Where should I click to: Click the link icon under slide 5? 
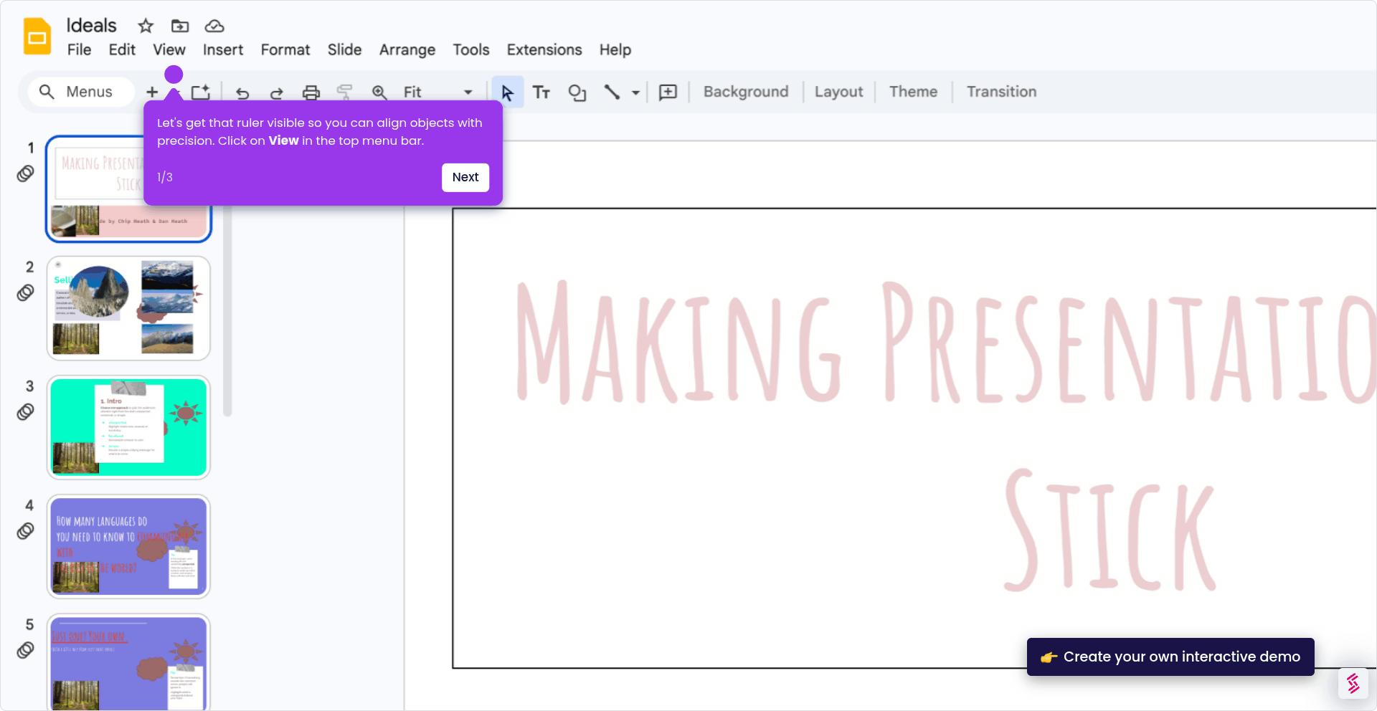(x=26, y=649)
